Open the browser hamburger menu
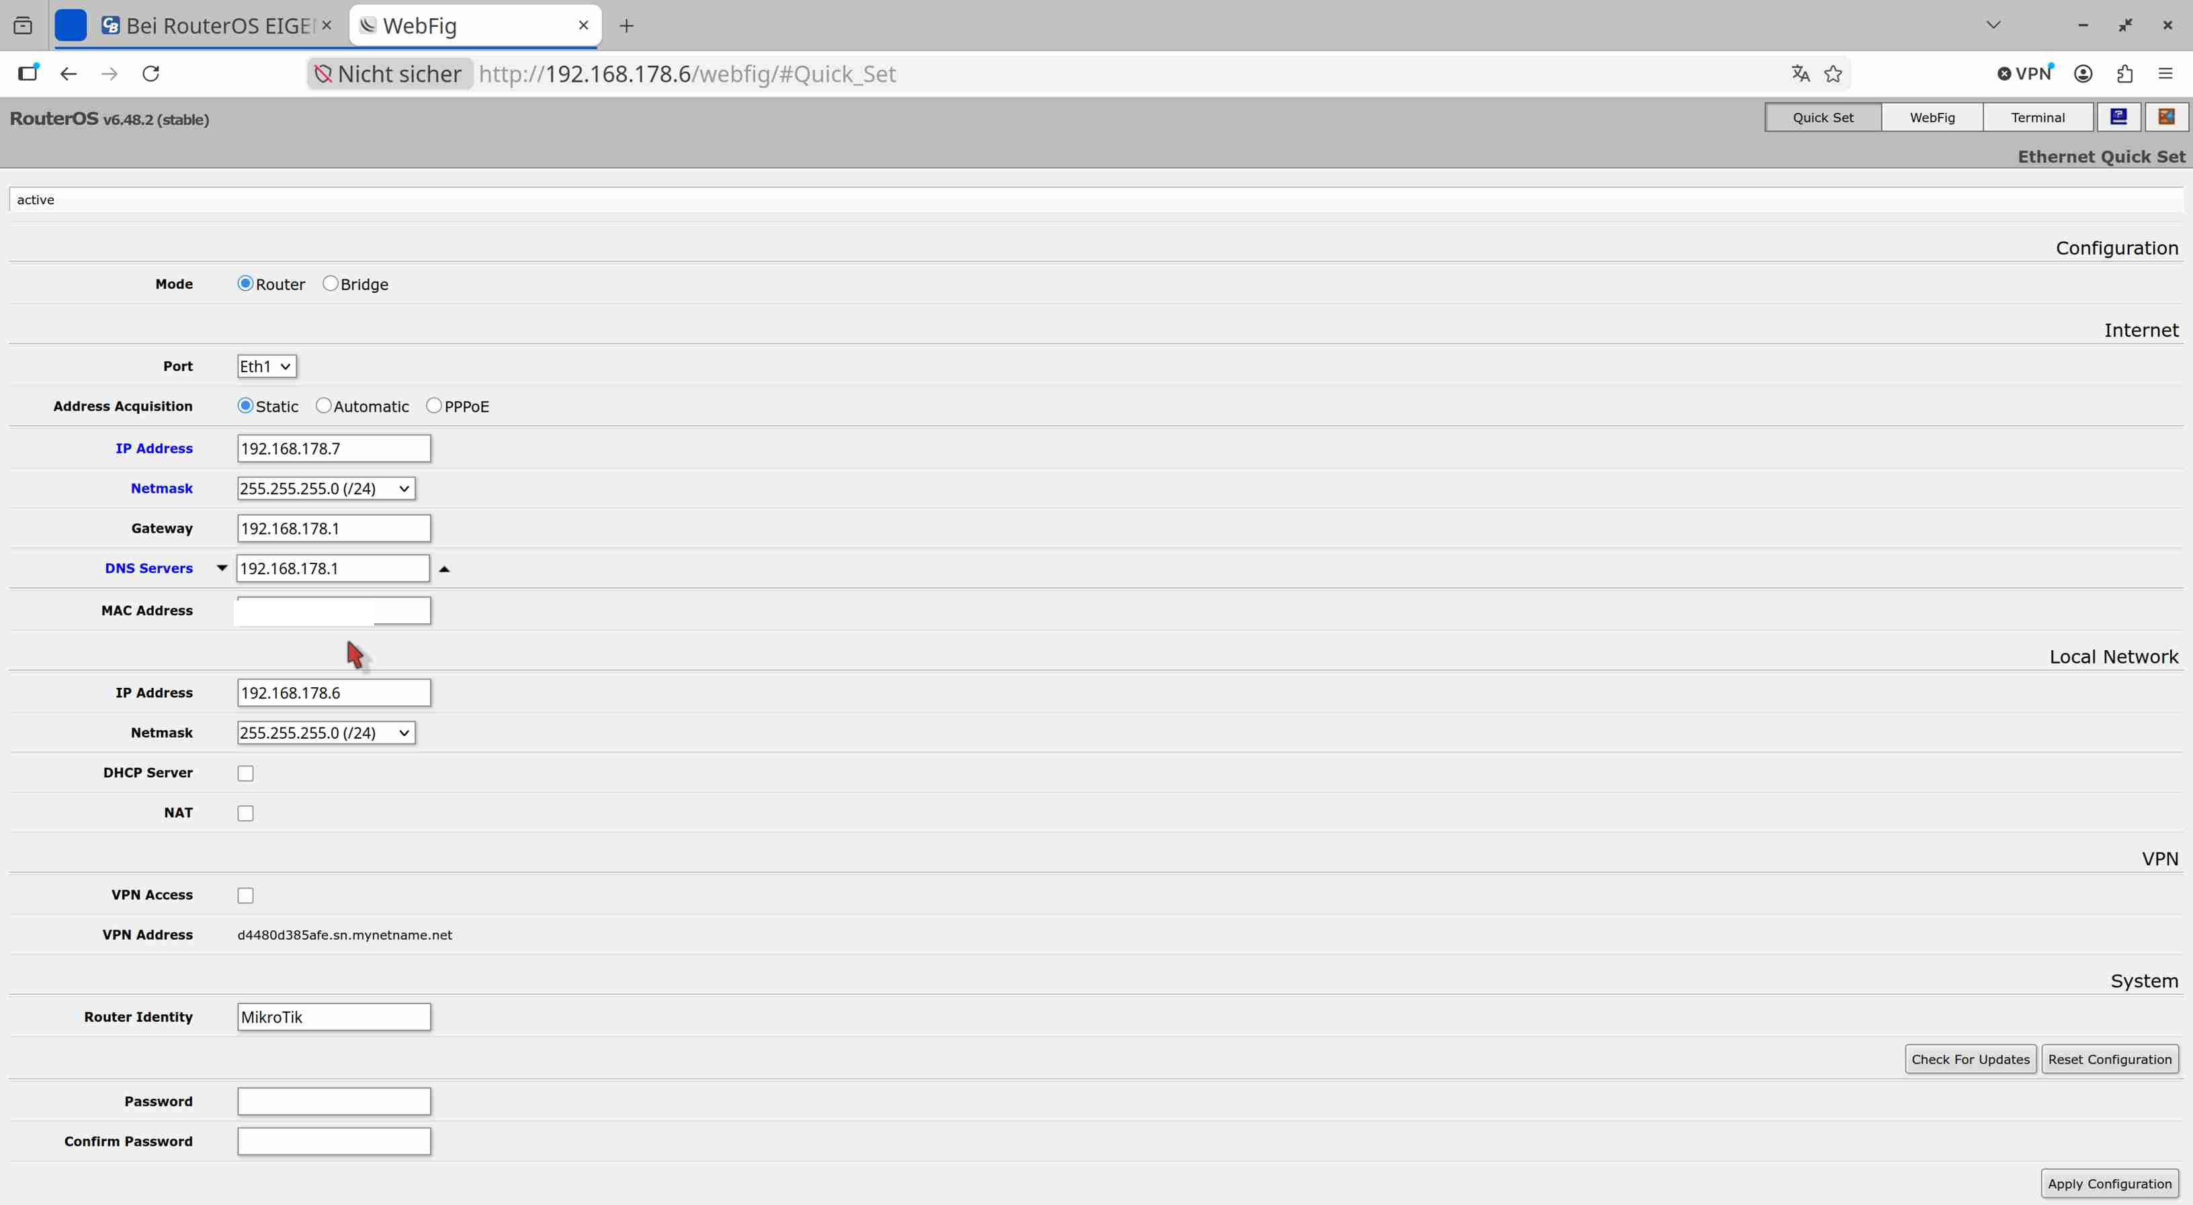Image resolution: width=2193 pixels, height=1205 pixels. 2165,74
